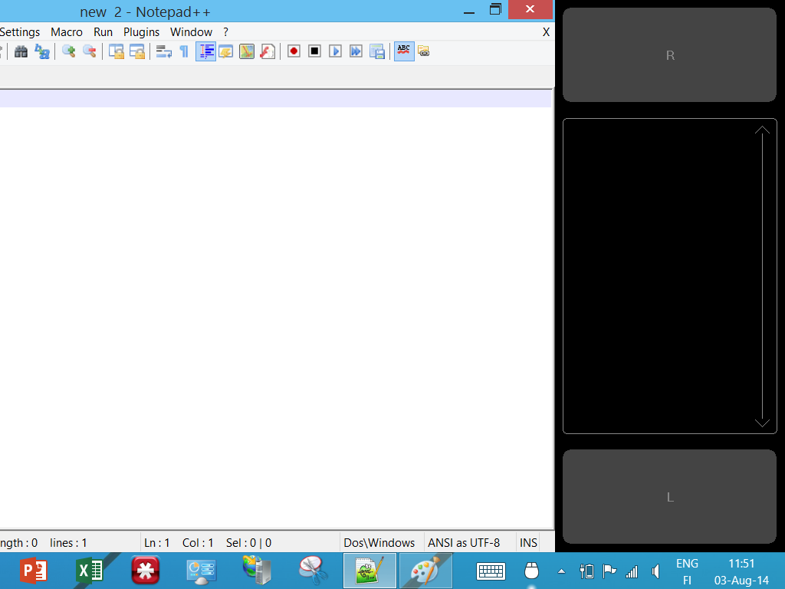Switch the ENG FI input language
Viewport: 785px width, 589px height.
[687, 572]
